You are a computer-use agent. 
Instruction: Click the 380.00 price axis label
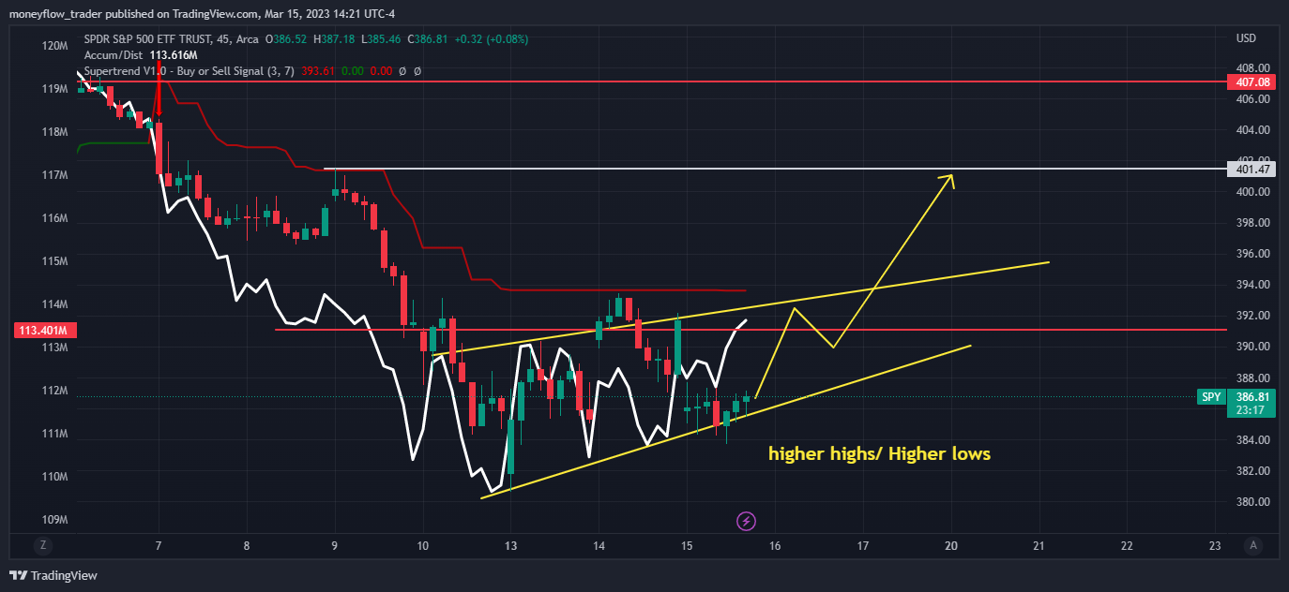pos(1253,502)
